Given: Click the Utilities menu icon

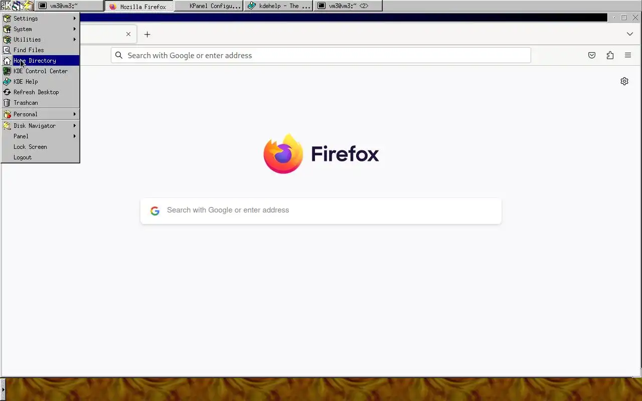Looking at the screenshot, I should 7,40.
